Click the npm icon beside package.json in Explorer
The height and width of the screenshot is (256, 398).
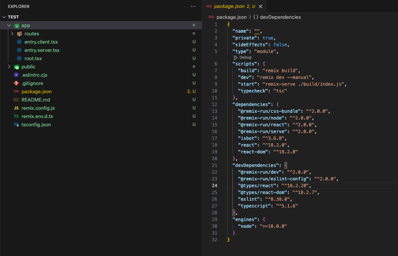point(16,91)
